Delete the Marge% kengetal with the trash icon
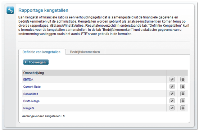Viewport: 199px width, 131px height. coord(183,108)
